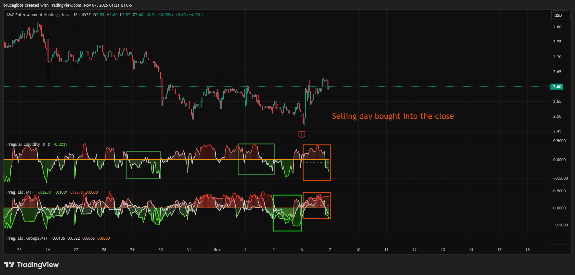This screenshot has height=275, width=575.
Task: Click the Irreg. Liq. Groups MTF legend
Action: [x=27, y=238]
